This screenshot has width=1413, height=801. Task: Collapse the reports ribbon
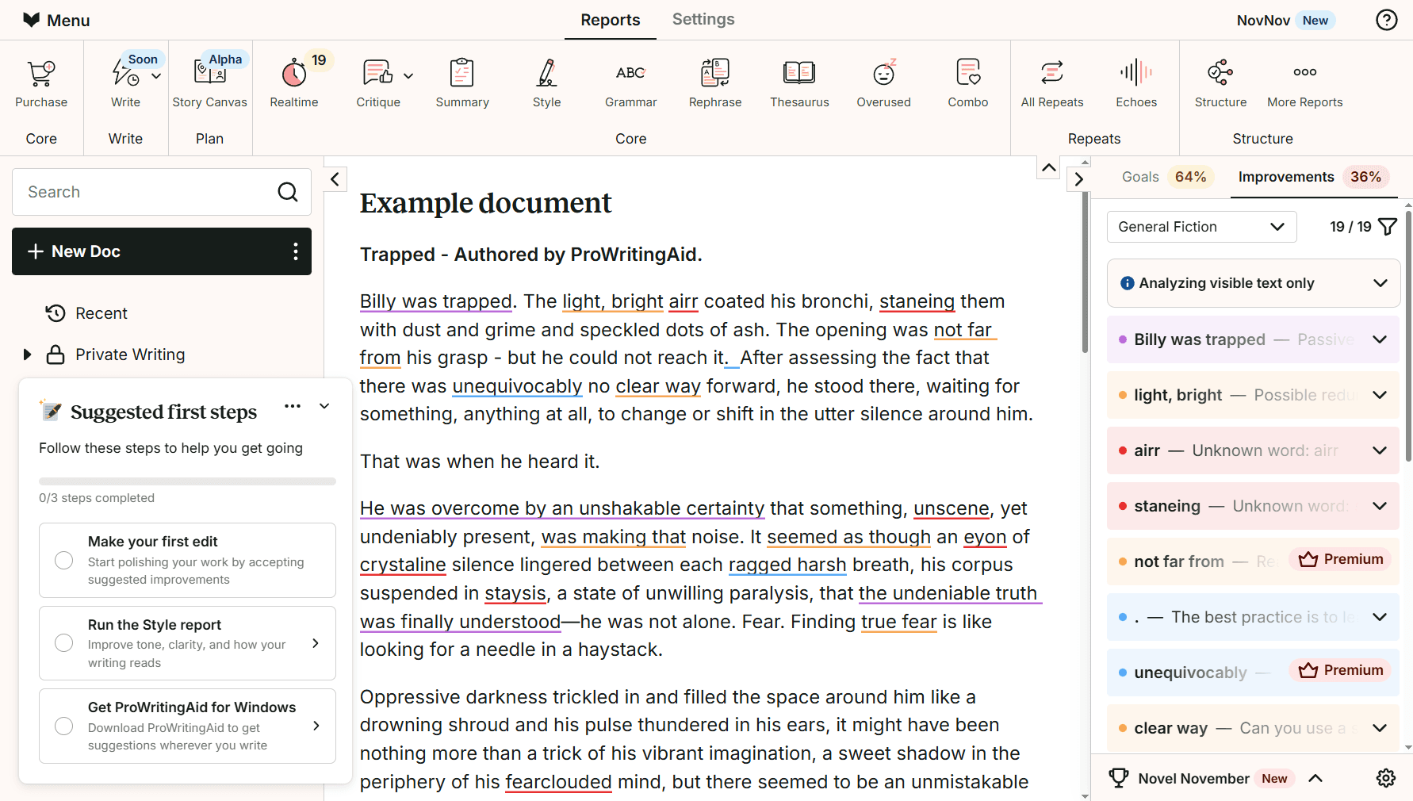(1048, 168)
